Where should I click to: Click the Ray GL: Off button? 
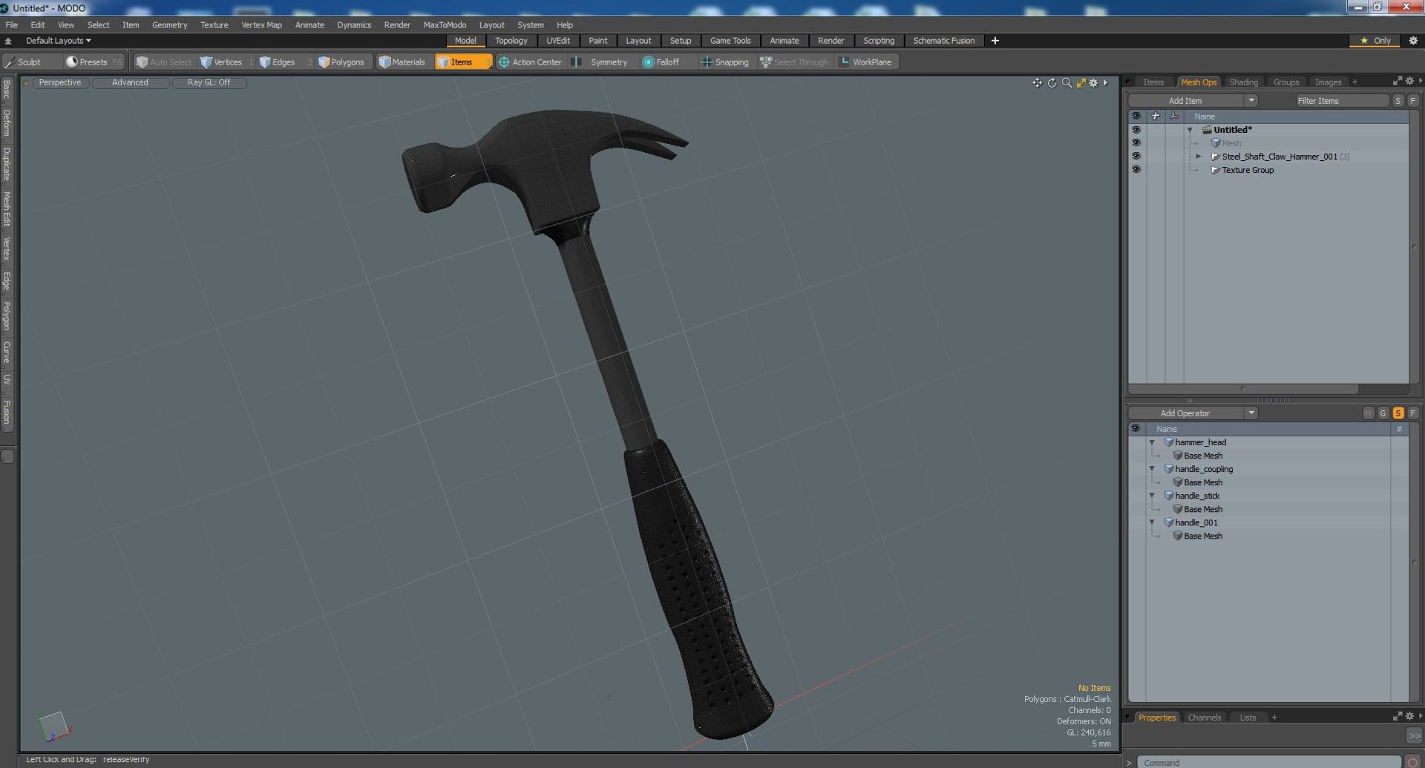pyautogui.click(x=209, y=82)
